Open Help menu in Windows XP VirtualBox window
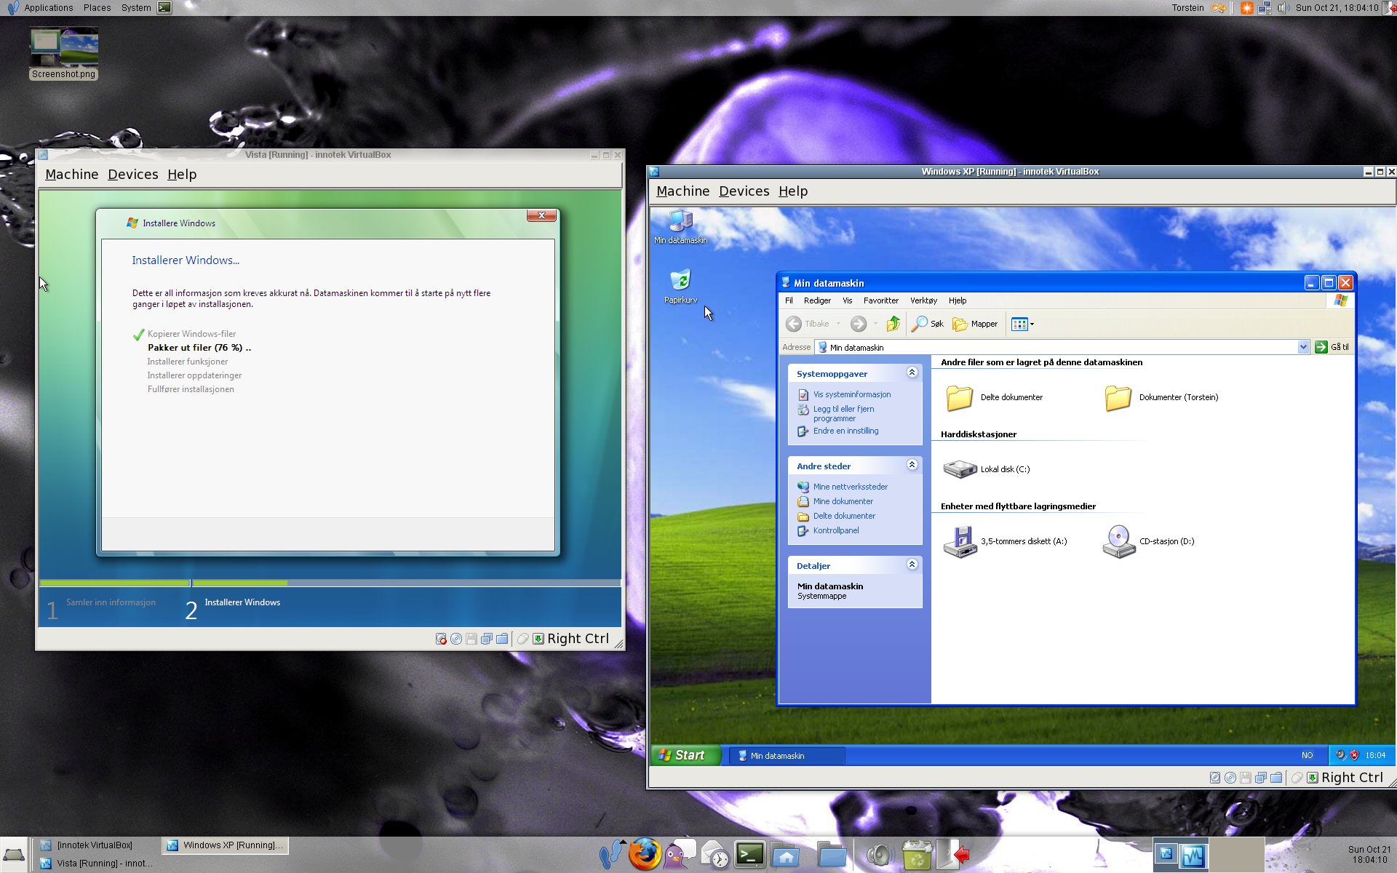1397x873 pixels. point(793,191)
